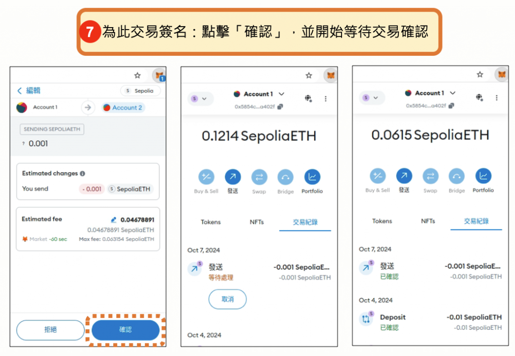Click the Bridge icon under 0.0615 SepoliaETH
Viewport: 515px width, 356px height.
(457, 176)
